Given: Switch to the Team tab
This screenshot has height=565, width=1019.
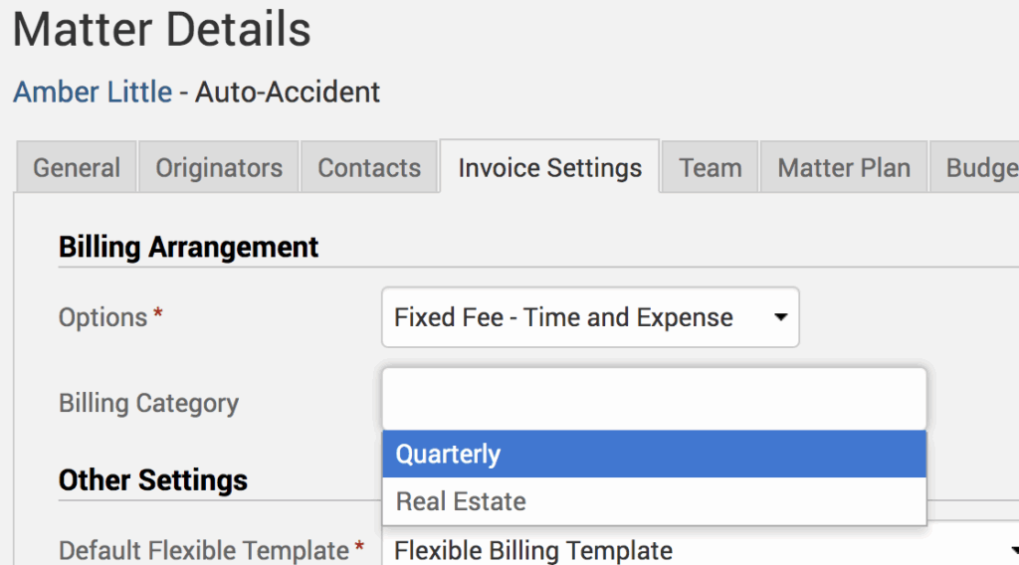Looking at the screenshot, I should click(711, 168).
